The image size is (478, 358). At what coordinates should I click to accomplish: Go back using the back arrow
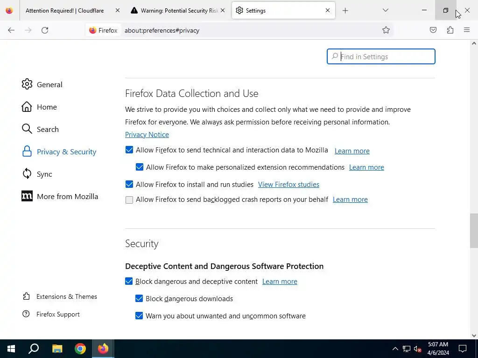[11, 30]
